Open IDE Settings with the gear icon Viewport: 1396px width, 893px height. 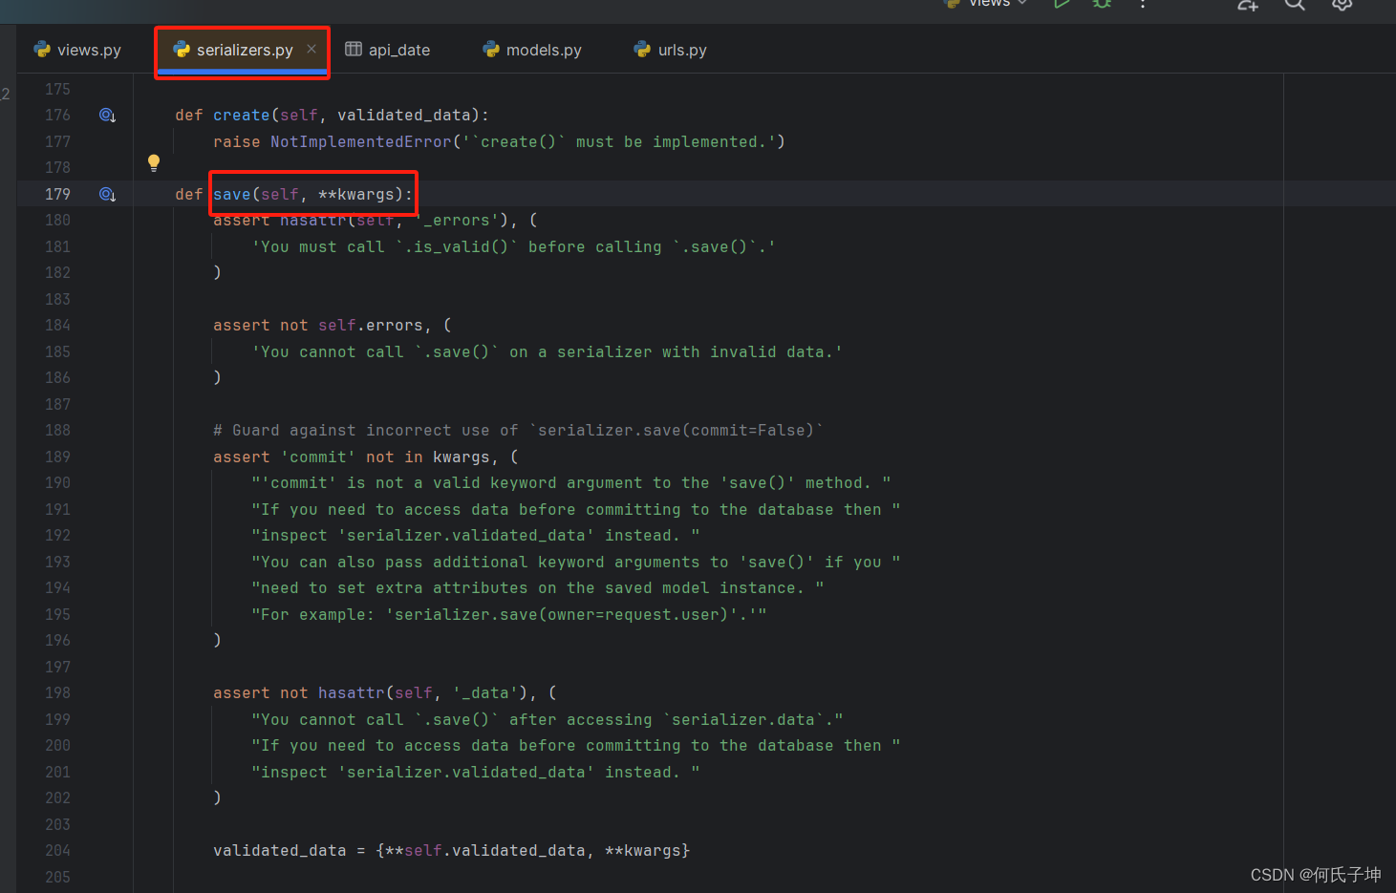1342,7
